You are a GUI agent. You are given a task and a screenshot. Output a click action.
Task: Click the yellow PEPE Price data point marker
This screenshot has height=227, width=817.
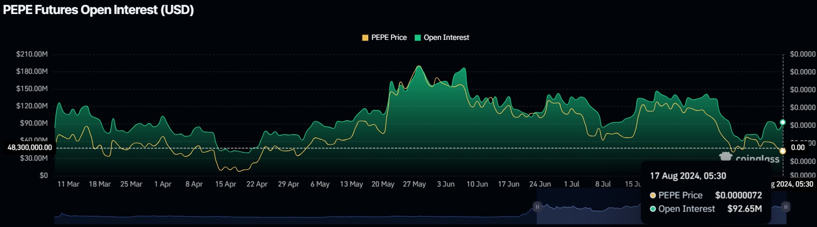(x=782, y=151)
